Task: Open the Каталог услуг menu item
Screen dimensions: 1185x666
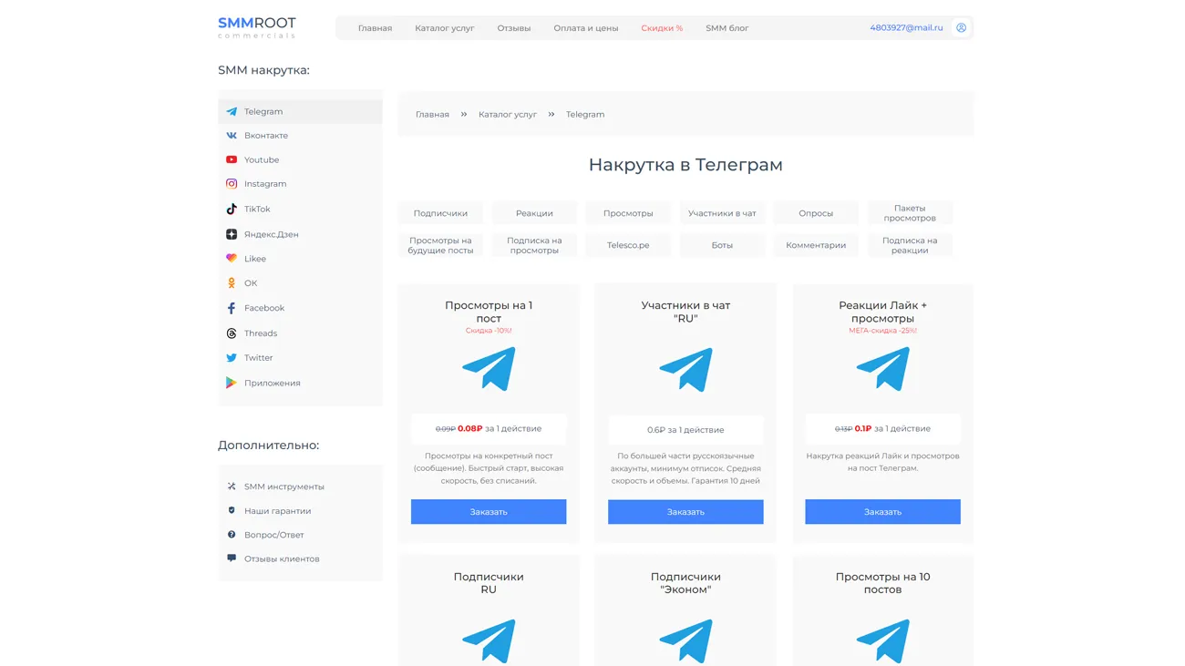Action: tap(444, 28)
